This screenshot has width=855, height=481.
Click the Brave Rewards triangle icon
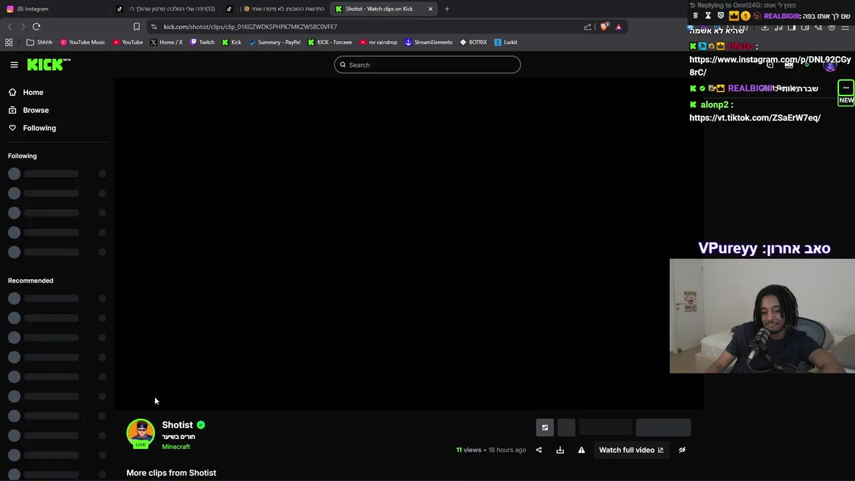point(619,27)
